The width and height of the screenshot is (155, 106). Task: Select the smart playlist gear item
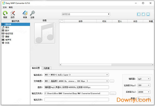pyautogui.click(x=16, y=43)
